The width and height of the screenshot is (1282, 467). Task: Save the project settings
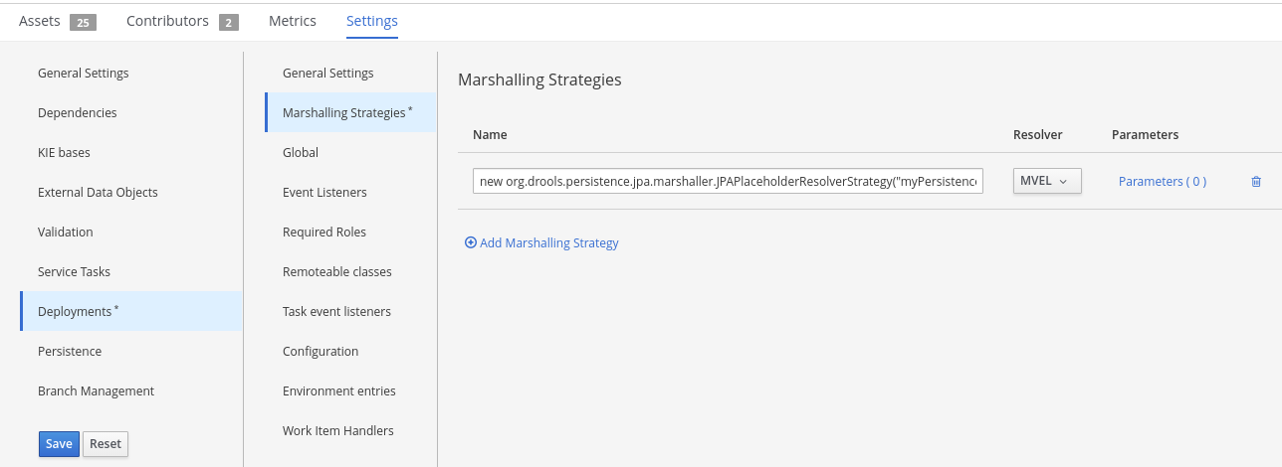[x=59, y=444]
